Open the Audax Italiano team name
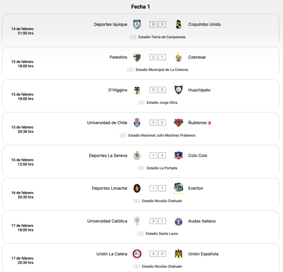 (202, 221)
